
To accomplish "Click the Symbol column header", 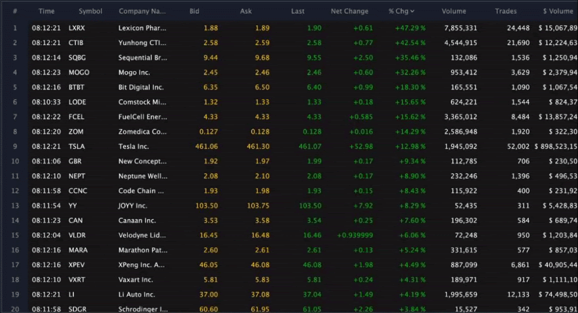I will (x=90, y=11).
